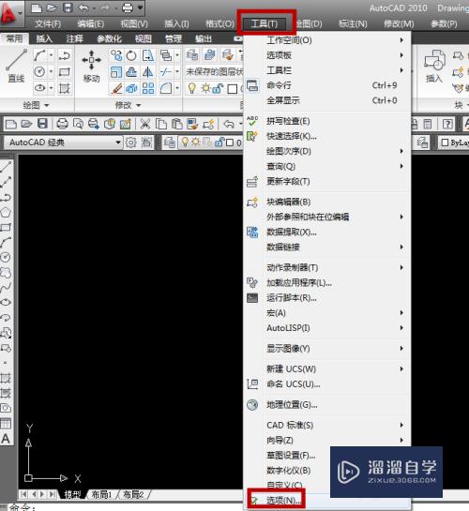Screen dimensions: 469x511
Task: Choose 块编辑器(B) menu entry
Action: point(327,202)
